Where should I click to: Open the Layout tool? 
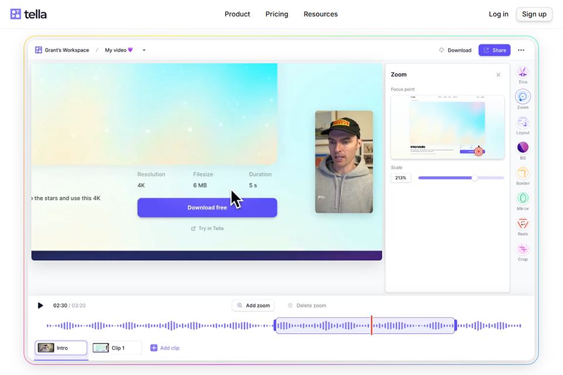523,122
